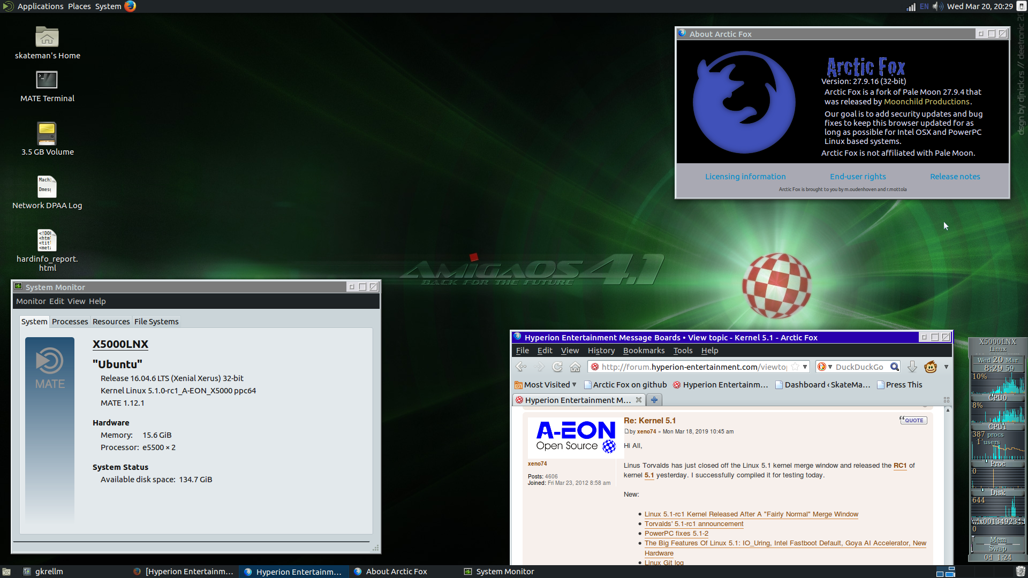
Task: Launch Firefox from the top panel icon
Action: tap(130, 6)
